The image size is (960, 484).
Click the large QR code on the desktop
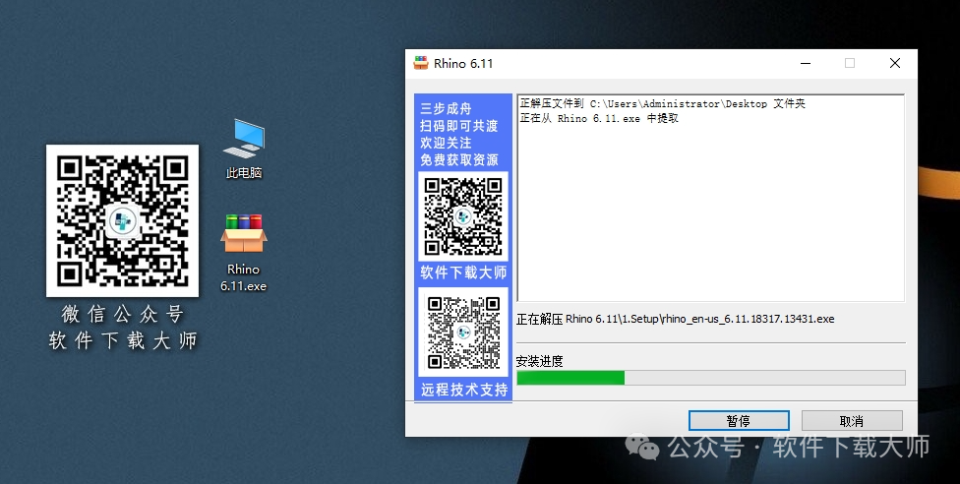[122, 220]
